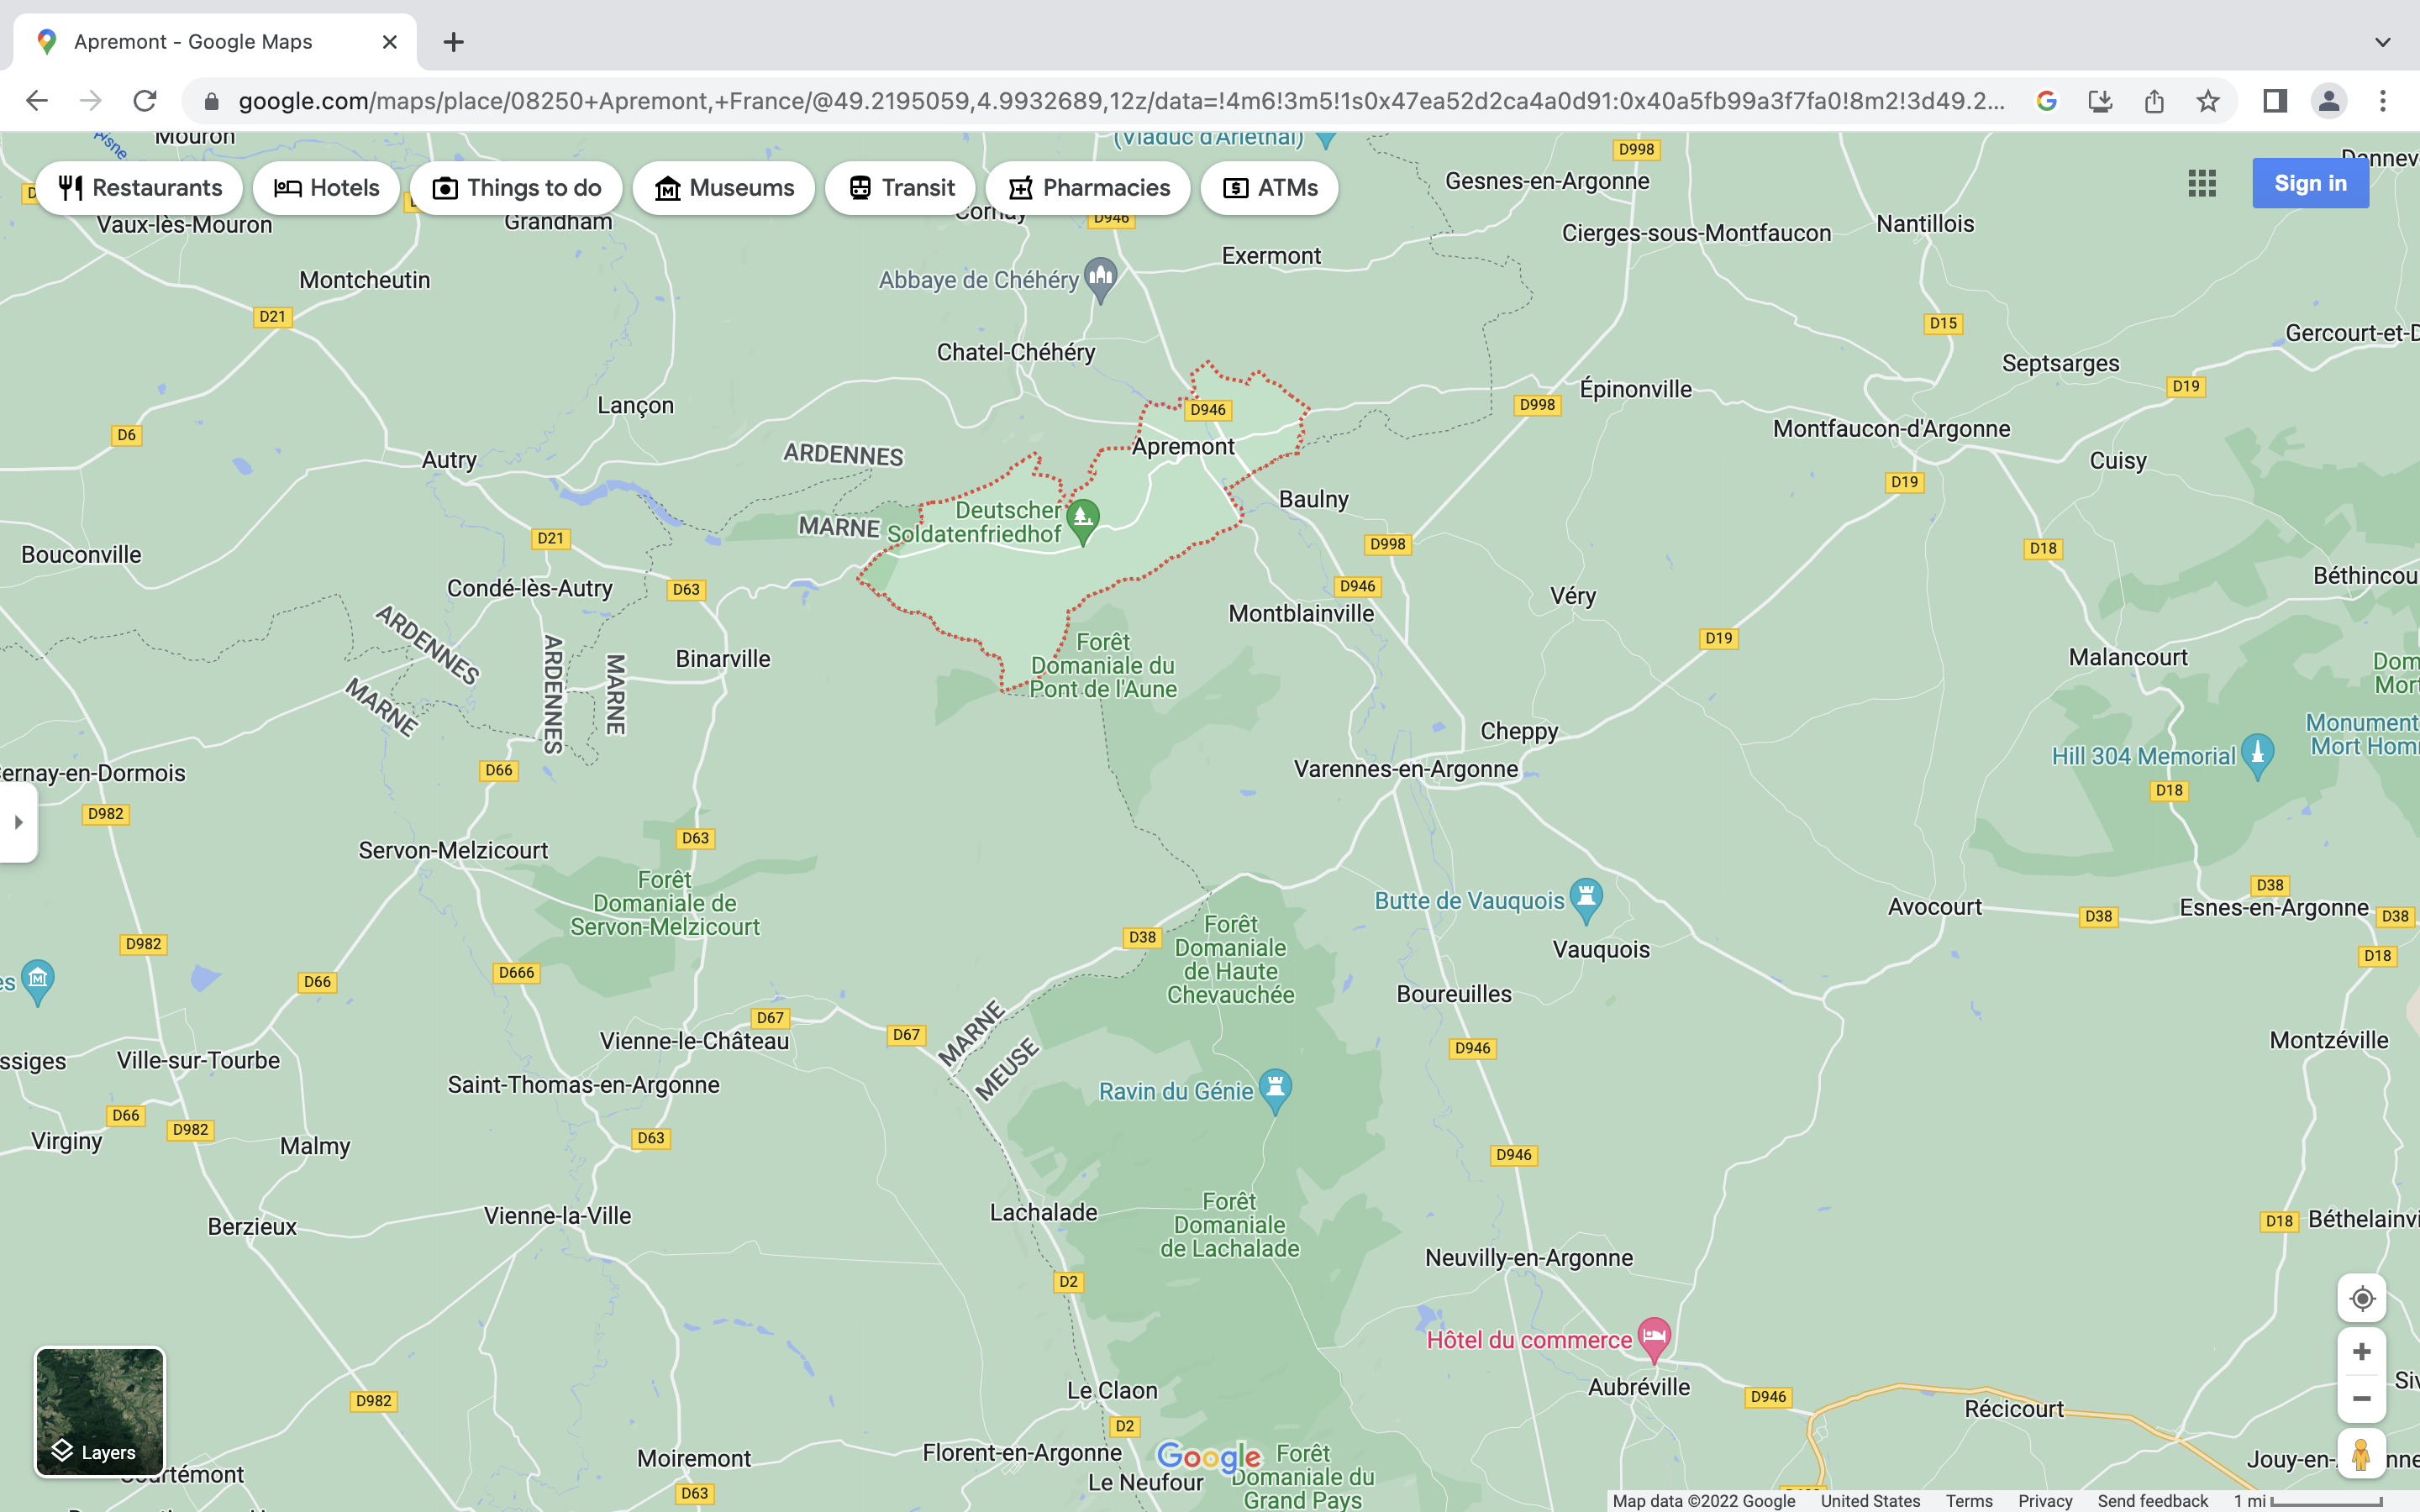Select the Restaurants category chip
Screen dimensions: 2420x1512
pyautogui.click(x=140, y=188)
